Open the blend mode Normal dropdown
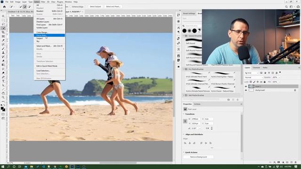301x169 pixels. click(253, 77)
